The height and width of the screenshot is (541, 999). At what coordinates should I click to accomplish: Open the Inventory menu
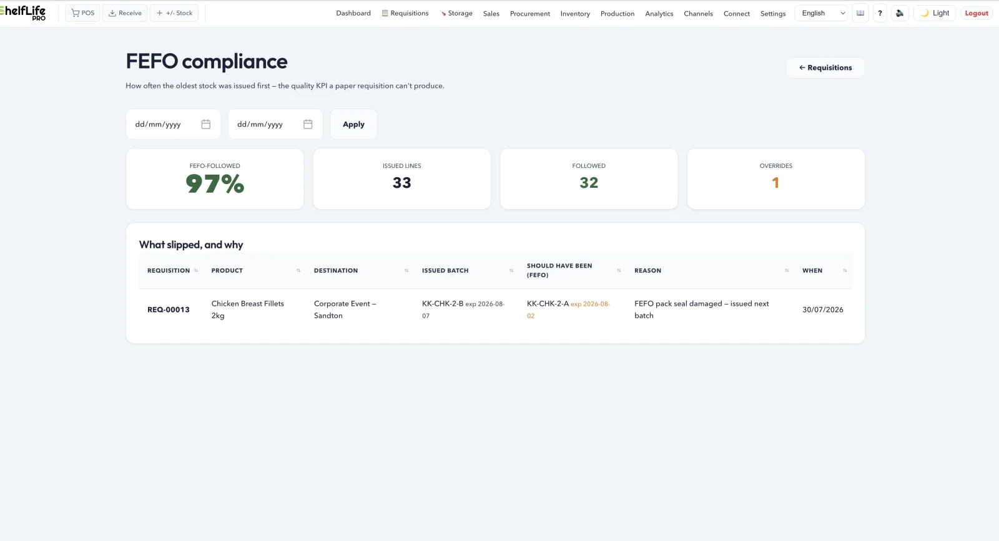[575, 14]
